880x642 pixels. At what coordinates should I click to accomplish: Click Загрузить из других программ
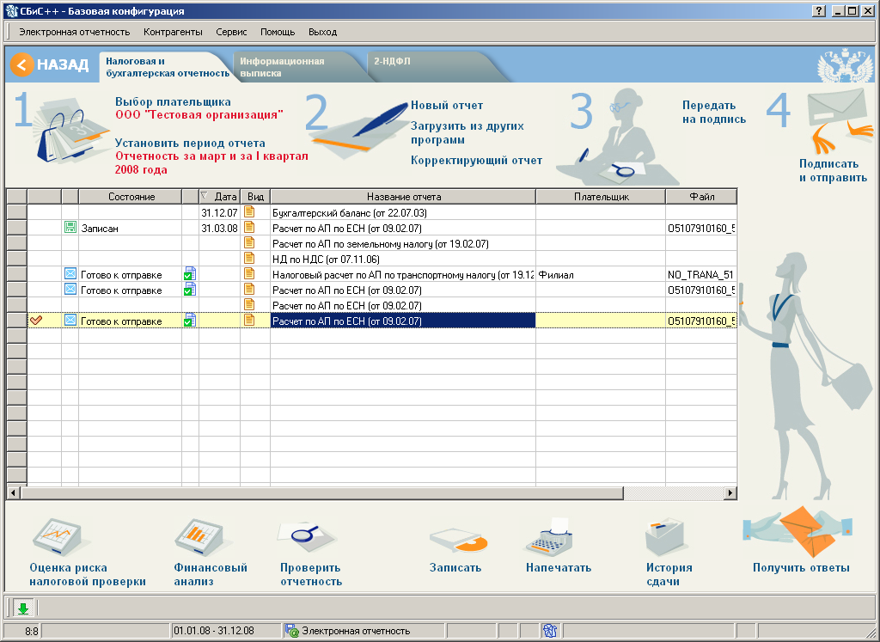[467, 133]
